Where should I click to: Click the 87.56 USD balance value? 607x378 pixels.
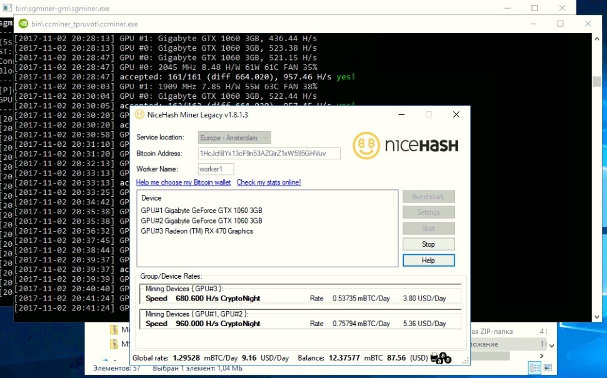pyautogui.click(x=397, y=358)
